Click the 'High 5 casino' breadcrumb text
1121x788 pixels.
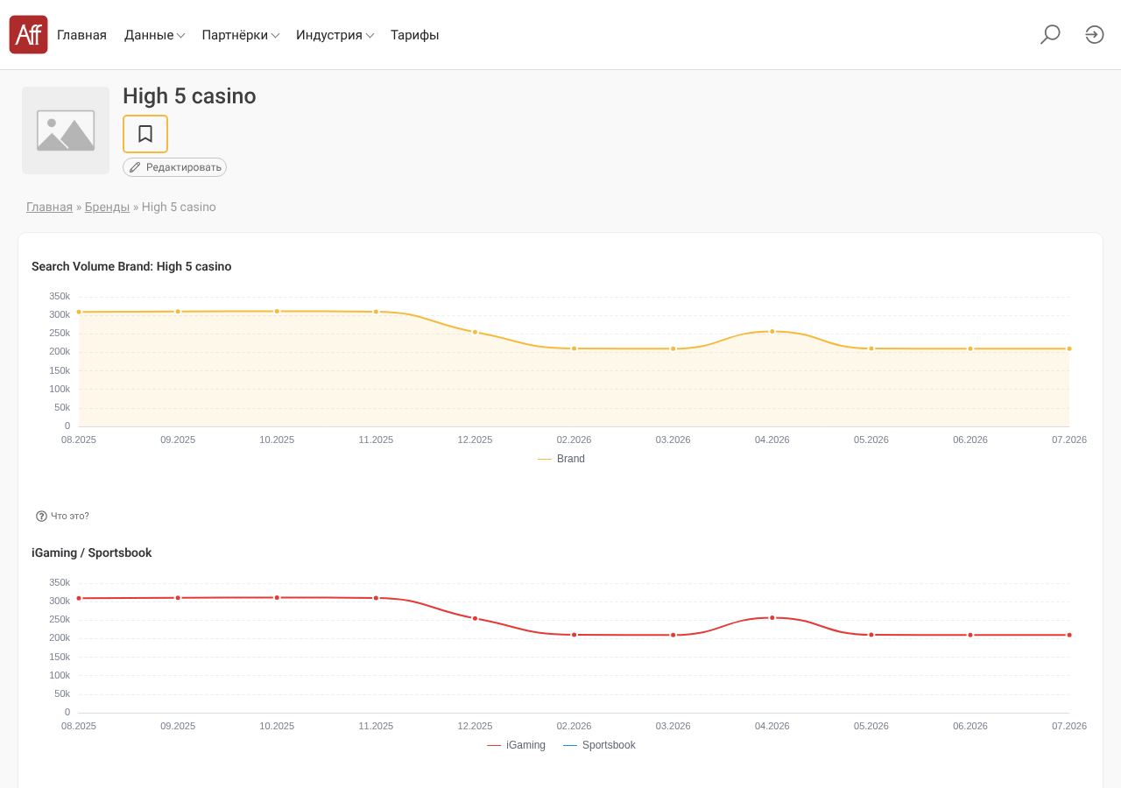click(179, 208)
